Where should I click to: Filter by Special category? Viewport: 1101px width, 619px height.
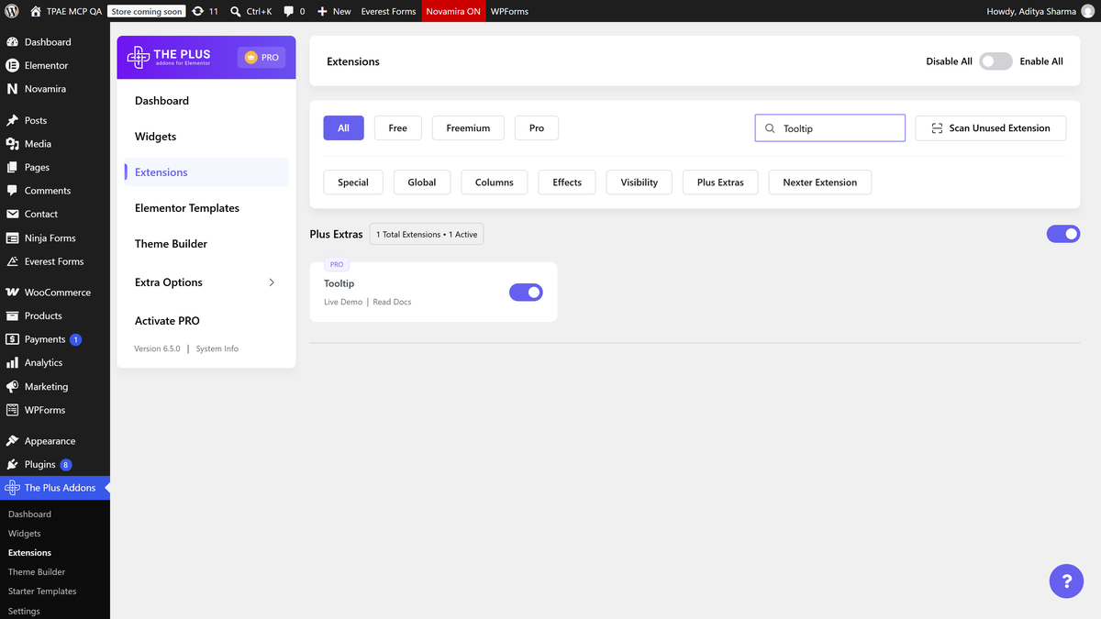353,182
